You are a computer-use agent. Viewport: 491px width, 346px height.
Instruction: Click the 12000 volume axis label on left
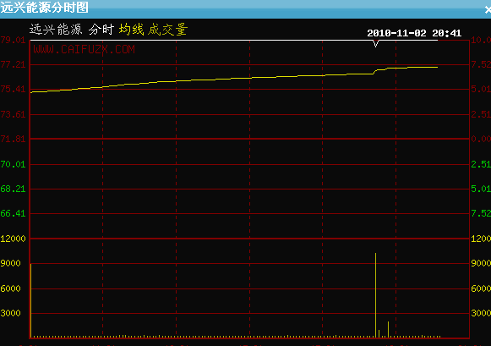tap(13, 239)
